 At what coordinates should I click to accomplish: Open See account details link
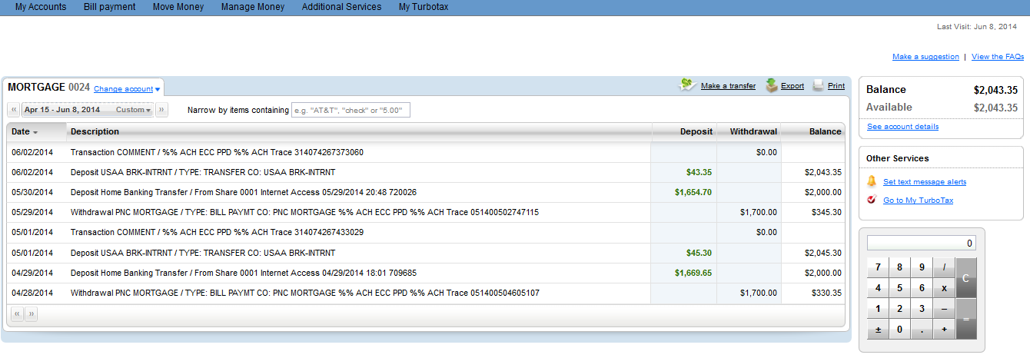902,127
